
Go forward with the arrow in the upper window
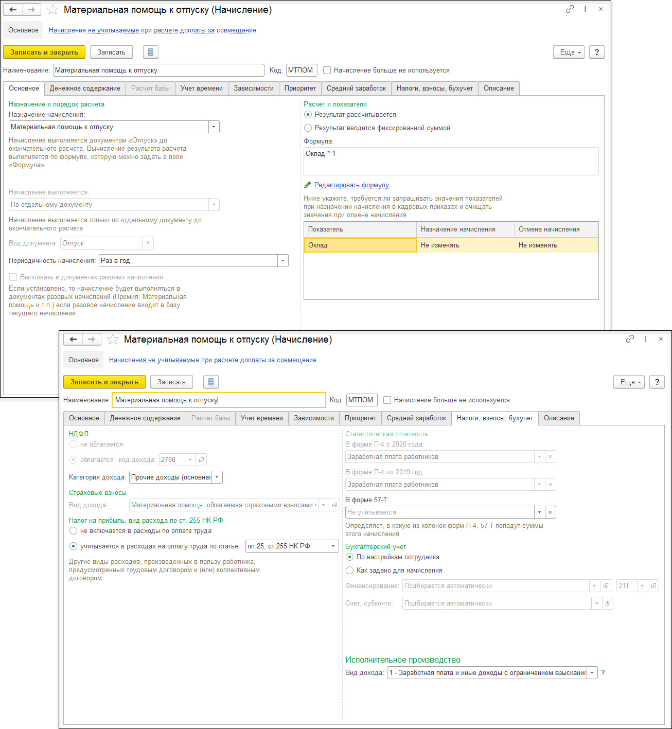click(31, 9)
